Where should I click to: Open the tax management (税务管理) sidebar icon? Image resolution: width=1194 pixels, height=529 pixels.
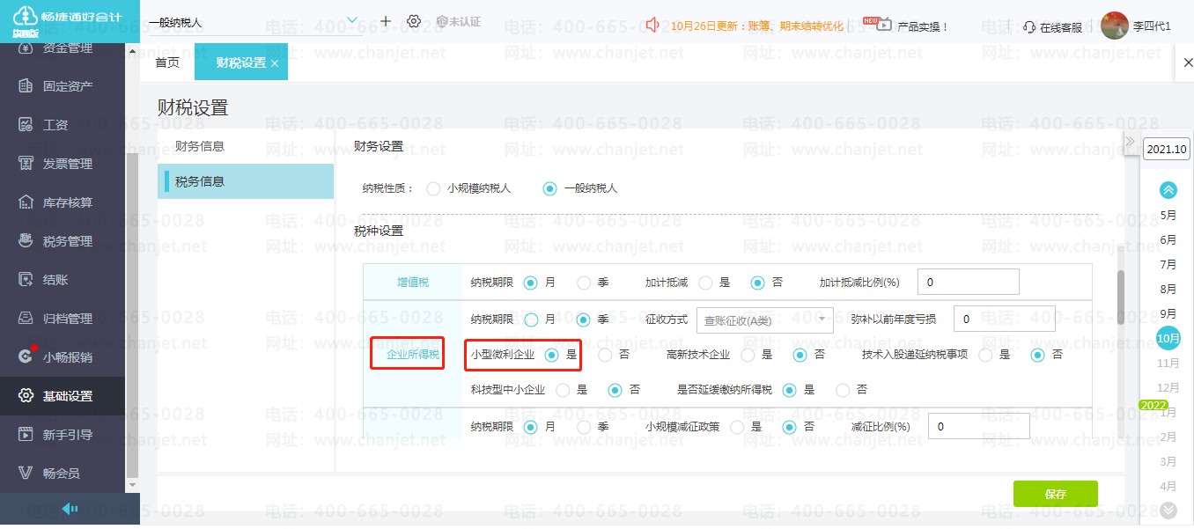click(x=26, y=241)
